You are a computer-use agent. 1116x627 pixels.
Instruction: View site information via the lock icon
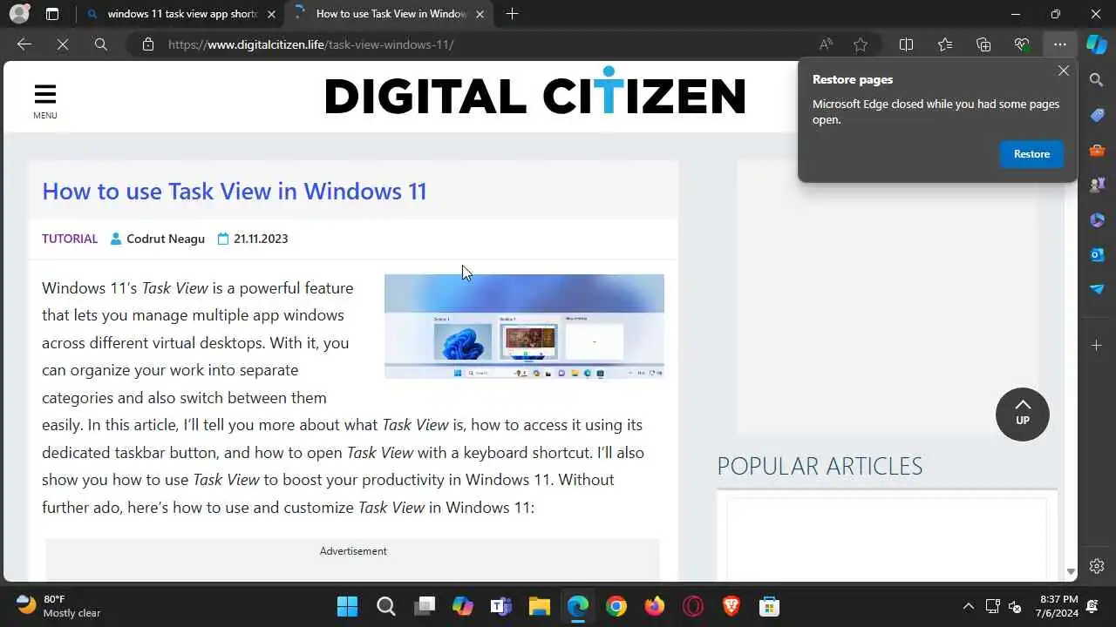(x=148, y=44)
